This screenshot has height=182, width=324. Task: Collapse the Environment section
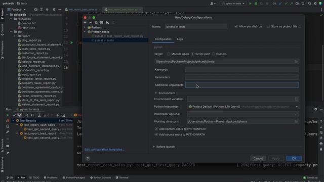point(156,93)
